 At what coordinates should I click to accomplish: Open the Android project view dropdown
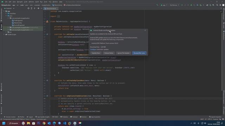(x=9, y=8)
